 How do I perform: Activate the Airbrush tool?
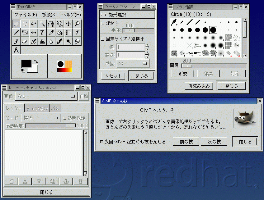[x=34, y=41]
